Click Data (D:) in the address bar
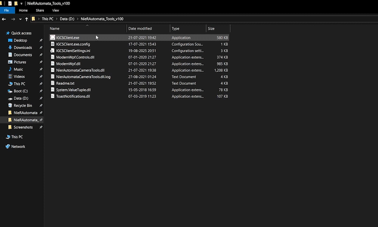Viewport: 378px width, 227px height. tap(67, 19)
